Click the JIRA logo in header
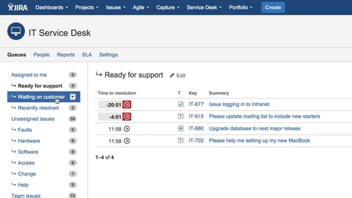352x198 pixels. tap(18, 7)
